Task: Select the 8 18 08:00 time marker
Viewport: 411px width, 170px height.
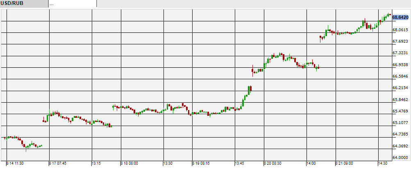Action: (129, 163)
